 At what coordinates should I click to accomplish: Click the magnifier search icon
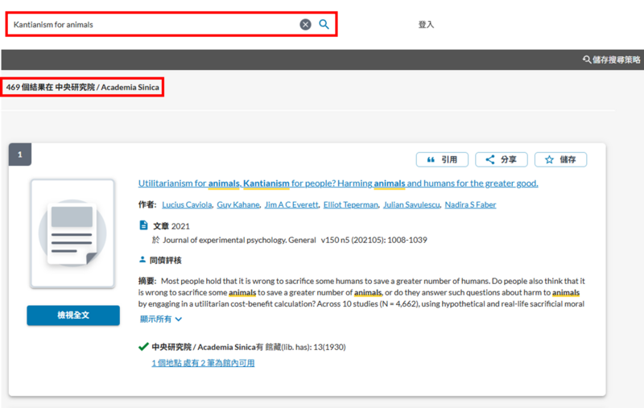(324, 24)
